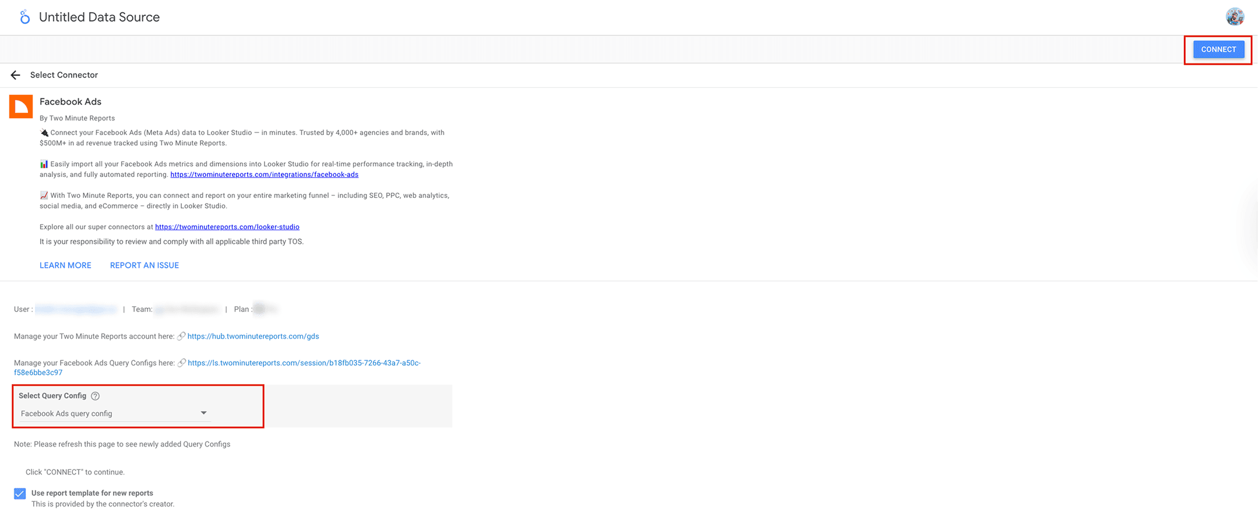The height and width of the screenshot is (517, 1258).
Task: Click REPORT AN ISSUE
Action: point(145,265)
